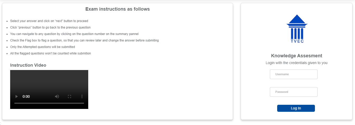
Task: Click the video progress bar
Action: [x=49, y=103]
